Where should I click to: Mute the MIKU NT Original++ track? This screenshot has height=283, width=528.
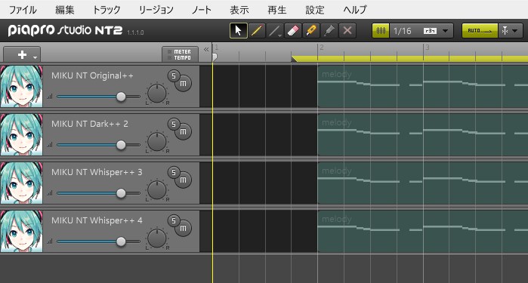184,84
